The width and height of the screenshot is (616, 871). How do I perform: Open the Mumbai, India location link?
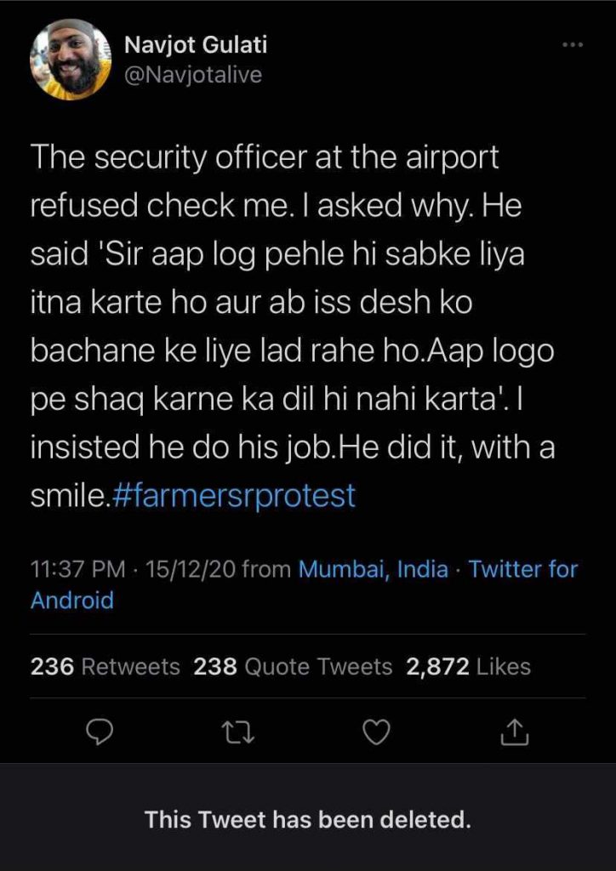point(373,569)
